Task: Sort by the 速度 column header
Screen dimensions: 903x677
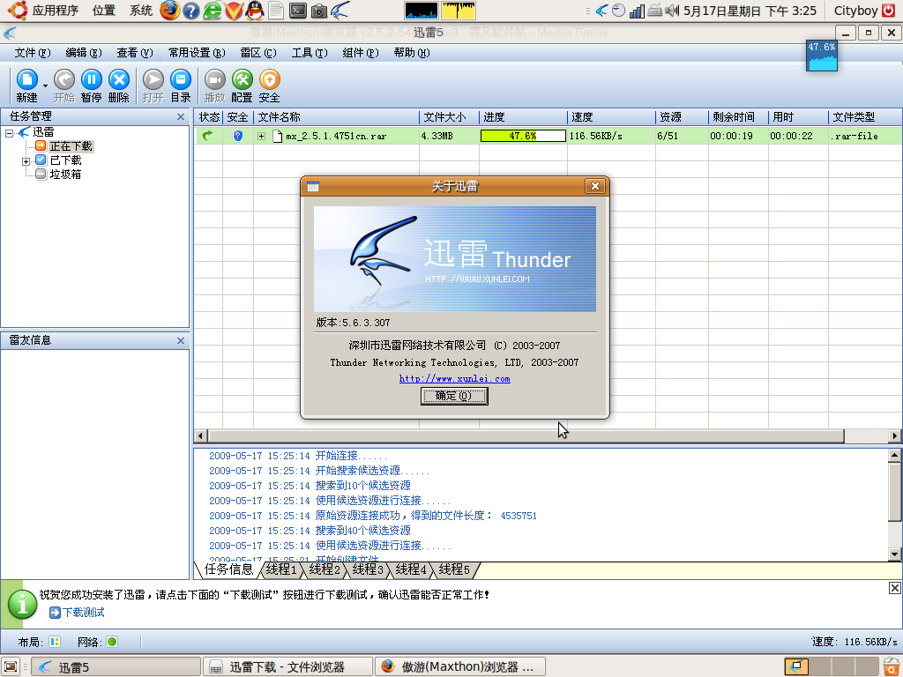Action: coord(612,117)
